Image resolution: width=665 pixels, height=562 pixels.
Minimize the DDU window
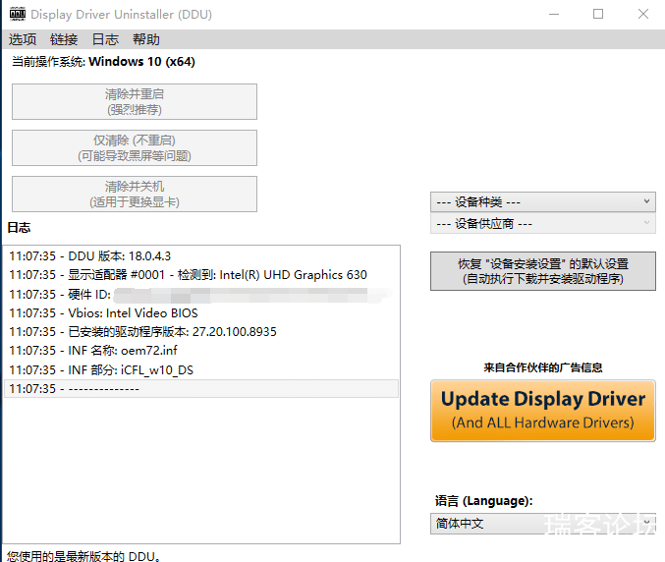point(553,15)
